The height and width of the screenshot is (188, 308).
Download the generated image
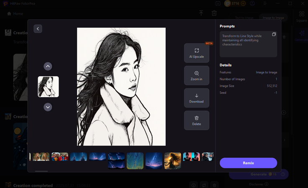coord(197,98)
